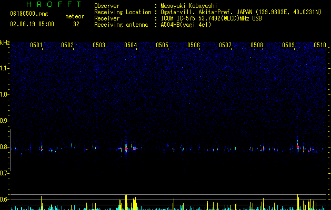Click the Receiving antenna label

click(121, 25)
